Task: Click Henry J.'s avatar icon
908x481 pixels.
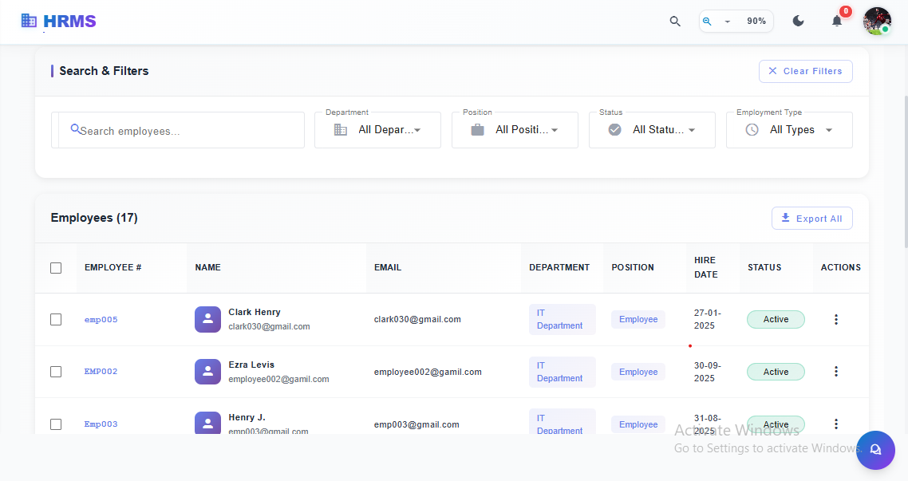Action: tap(208, 423)
